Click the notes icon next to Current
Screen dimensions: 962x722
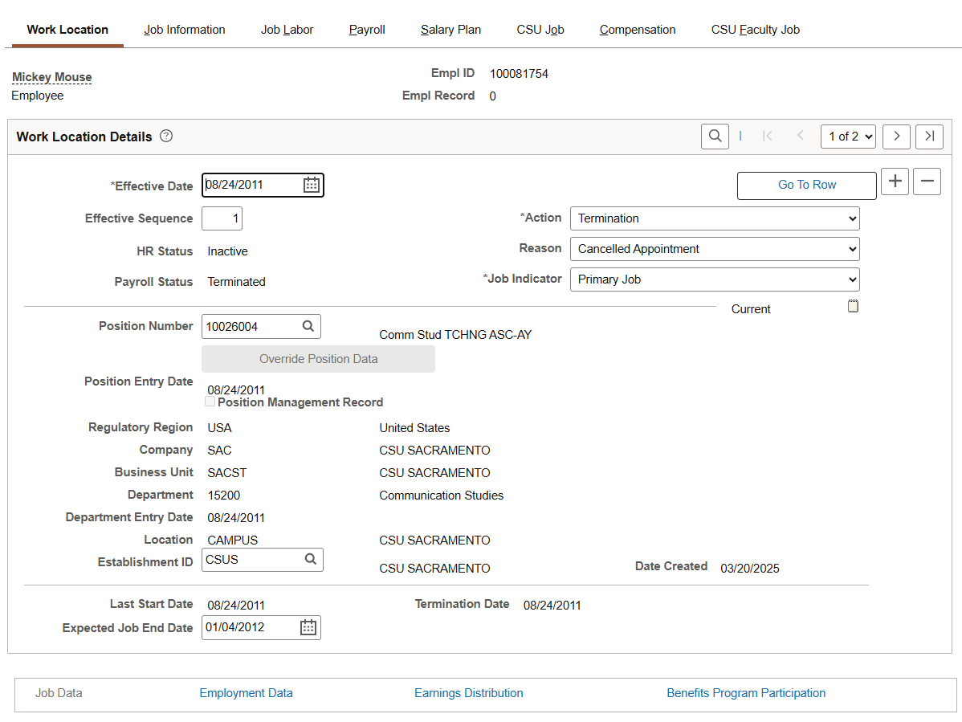click(853, 306)
